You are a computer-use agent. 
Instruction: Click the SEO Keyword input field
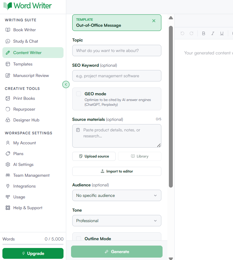117,76
